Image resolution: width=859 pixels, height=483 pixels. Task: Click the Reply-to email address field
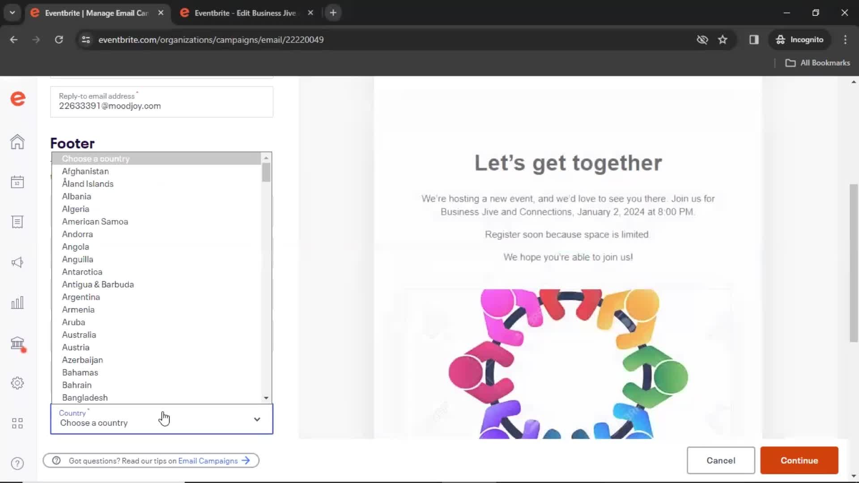click(x=162, y=102)
